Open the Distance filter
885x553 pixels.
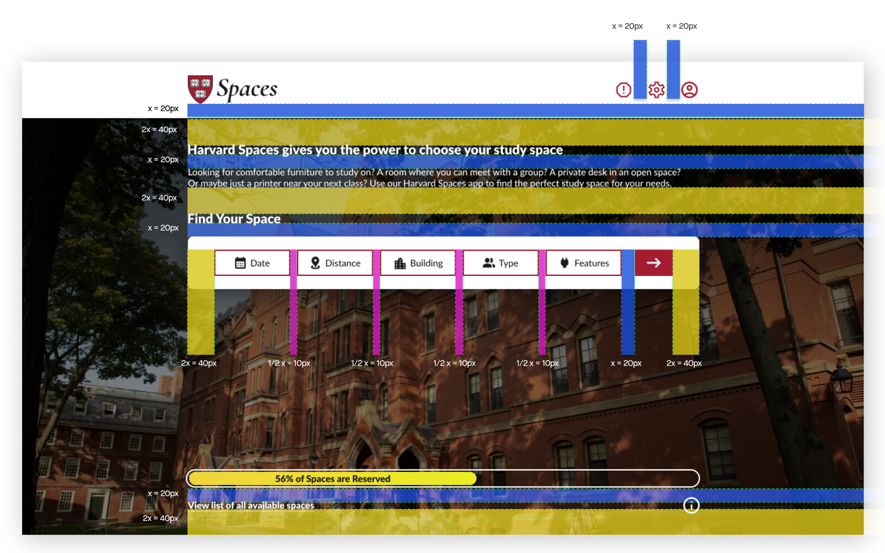(x=335, y=263)
